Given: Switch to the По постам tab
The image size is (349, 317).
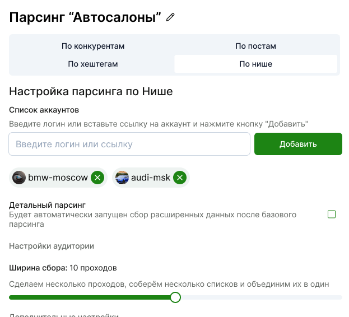Looking at the screenshot, I should 256,46.
